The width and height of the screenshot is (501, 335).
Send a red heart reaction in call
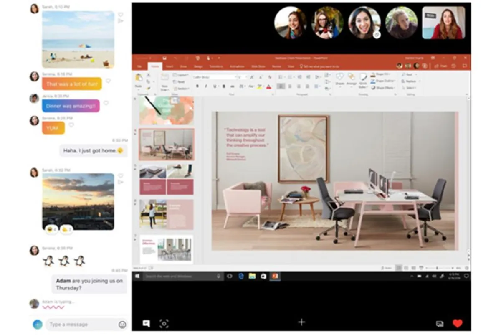[x=458, y=323]
